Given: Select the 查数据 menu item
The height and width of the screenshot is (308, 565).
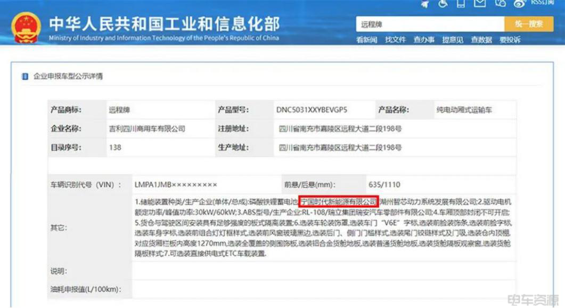Looking at the screenshot, I should coord(481,40).
